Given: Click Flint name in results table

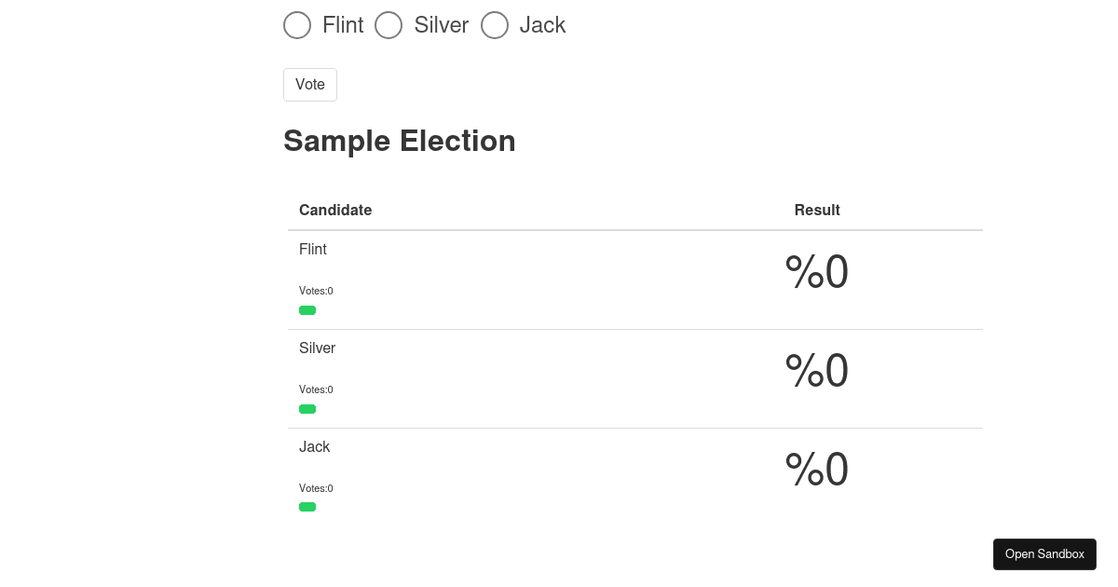Looking at the screenshot, I should tap(313, 250).
